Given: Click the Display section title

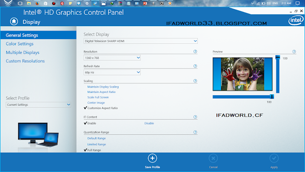Looking at the screenshot, I should [31, 22].
